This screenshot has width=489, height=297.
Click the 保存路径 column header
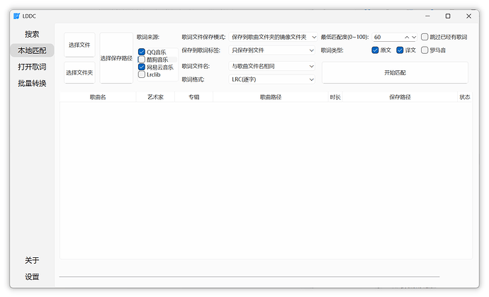400,97
